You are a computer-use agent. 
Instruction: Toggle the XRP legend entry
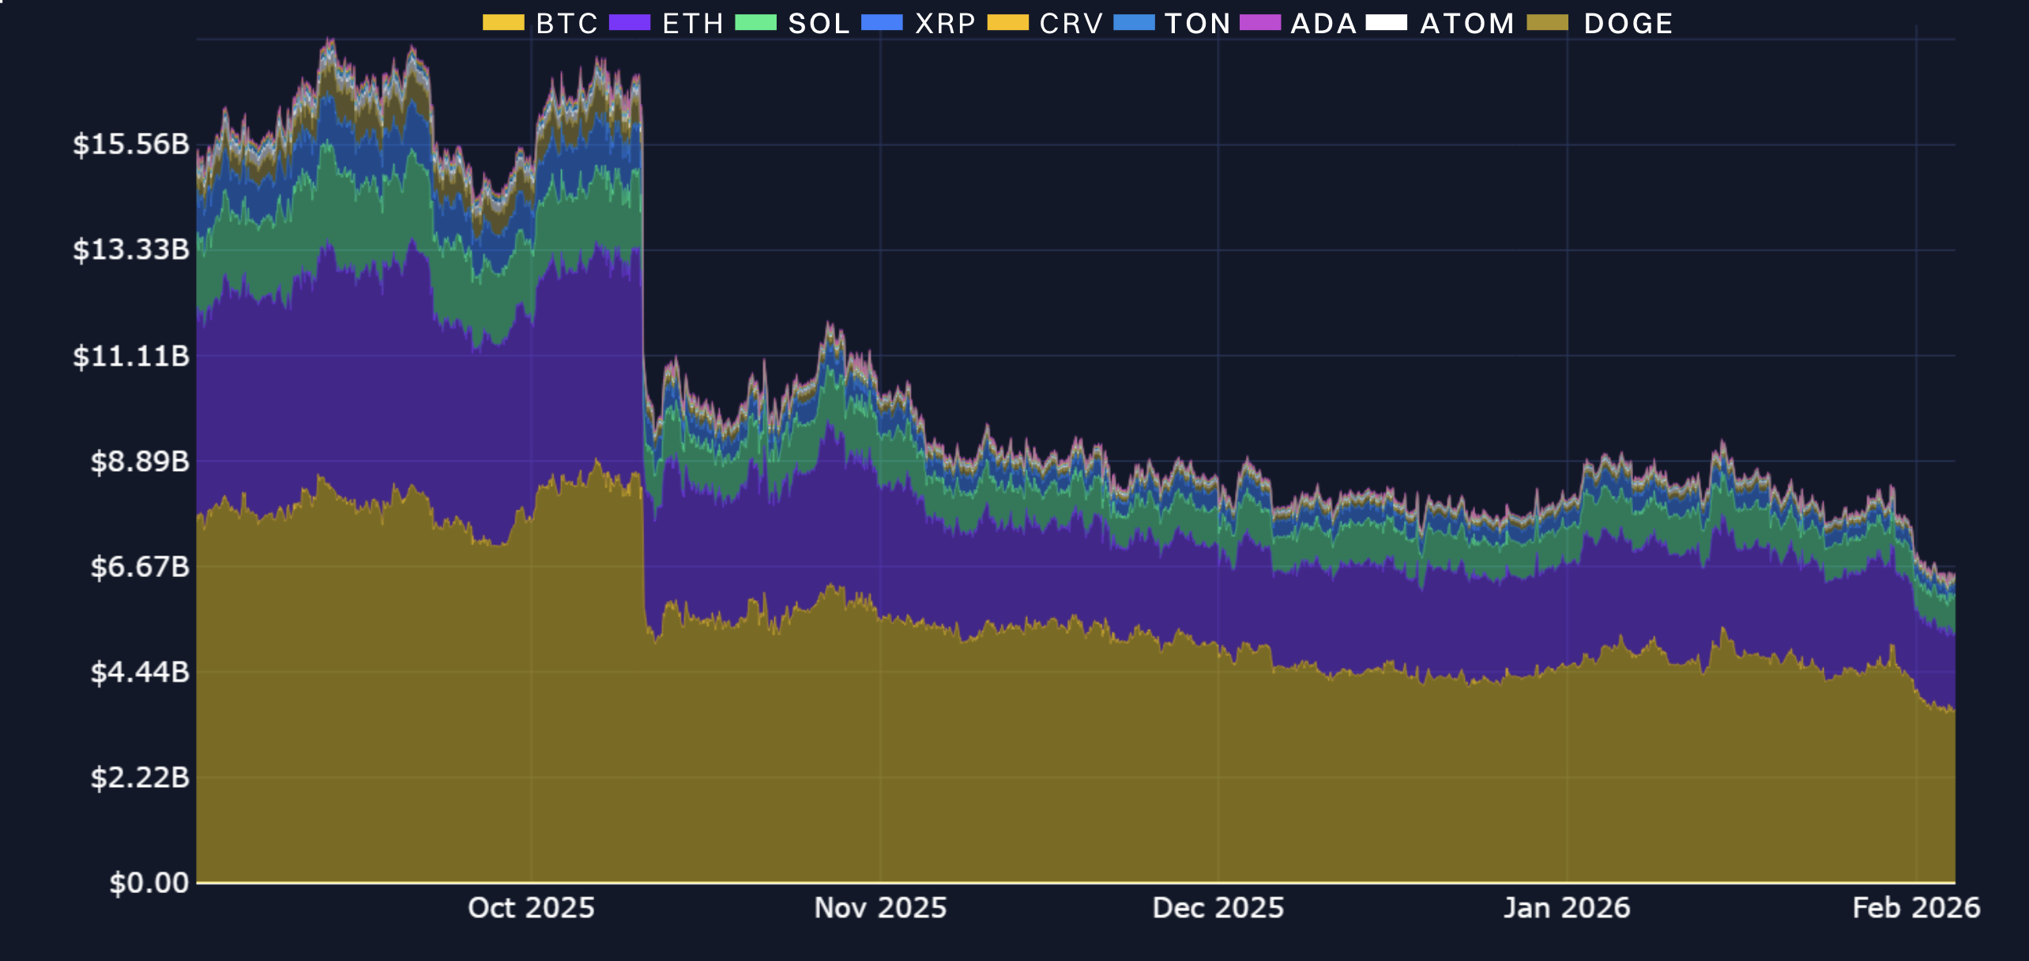918,23
